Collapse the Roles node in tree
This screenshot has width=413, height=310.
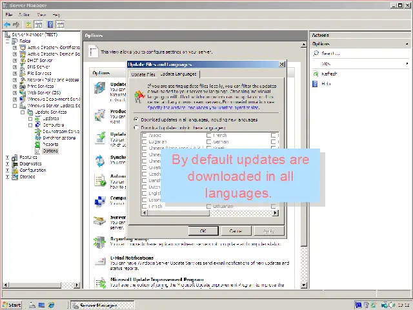pos(7,41)
